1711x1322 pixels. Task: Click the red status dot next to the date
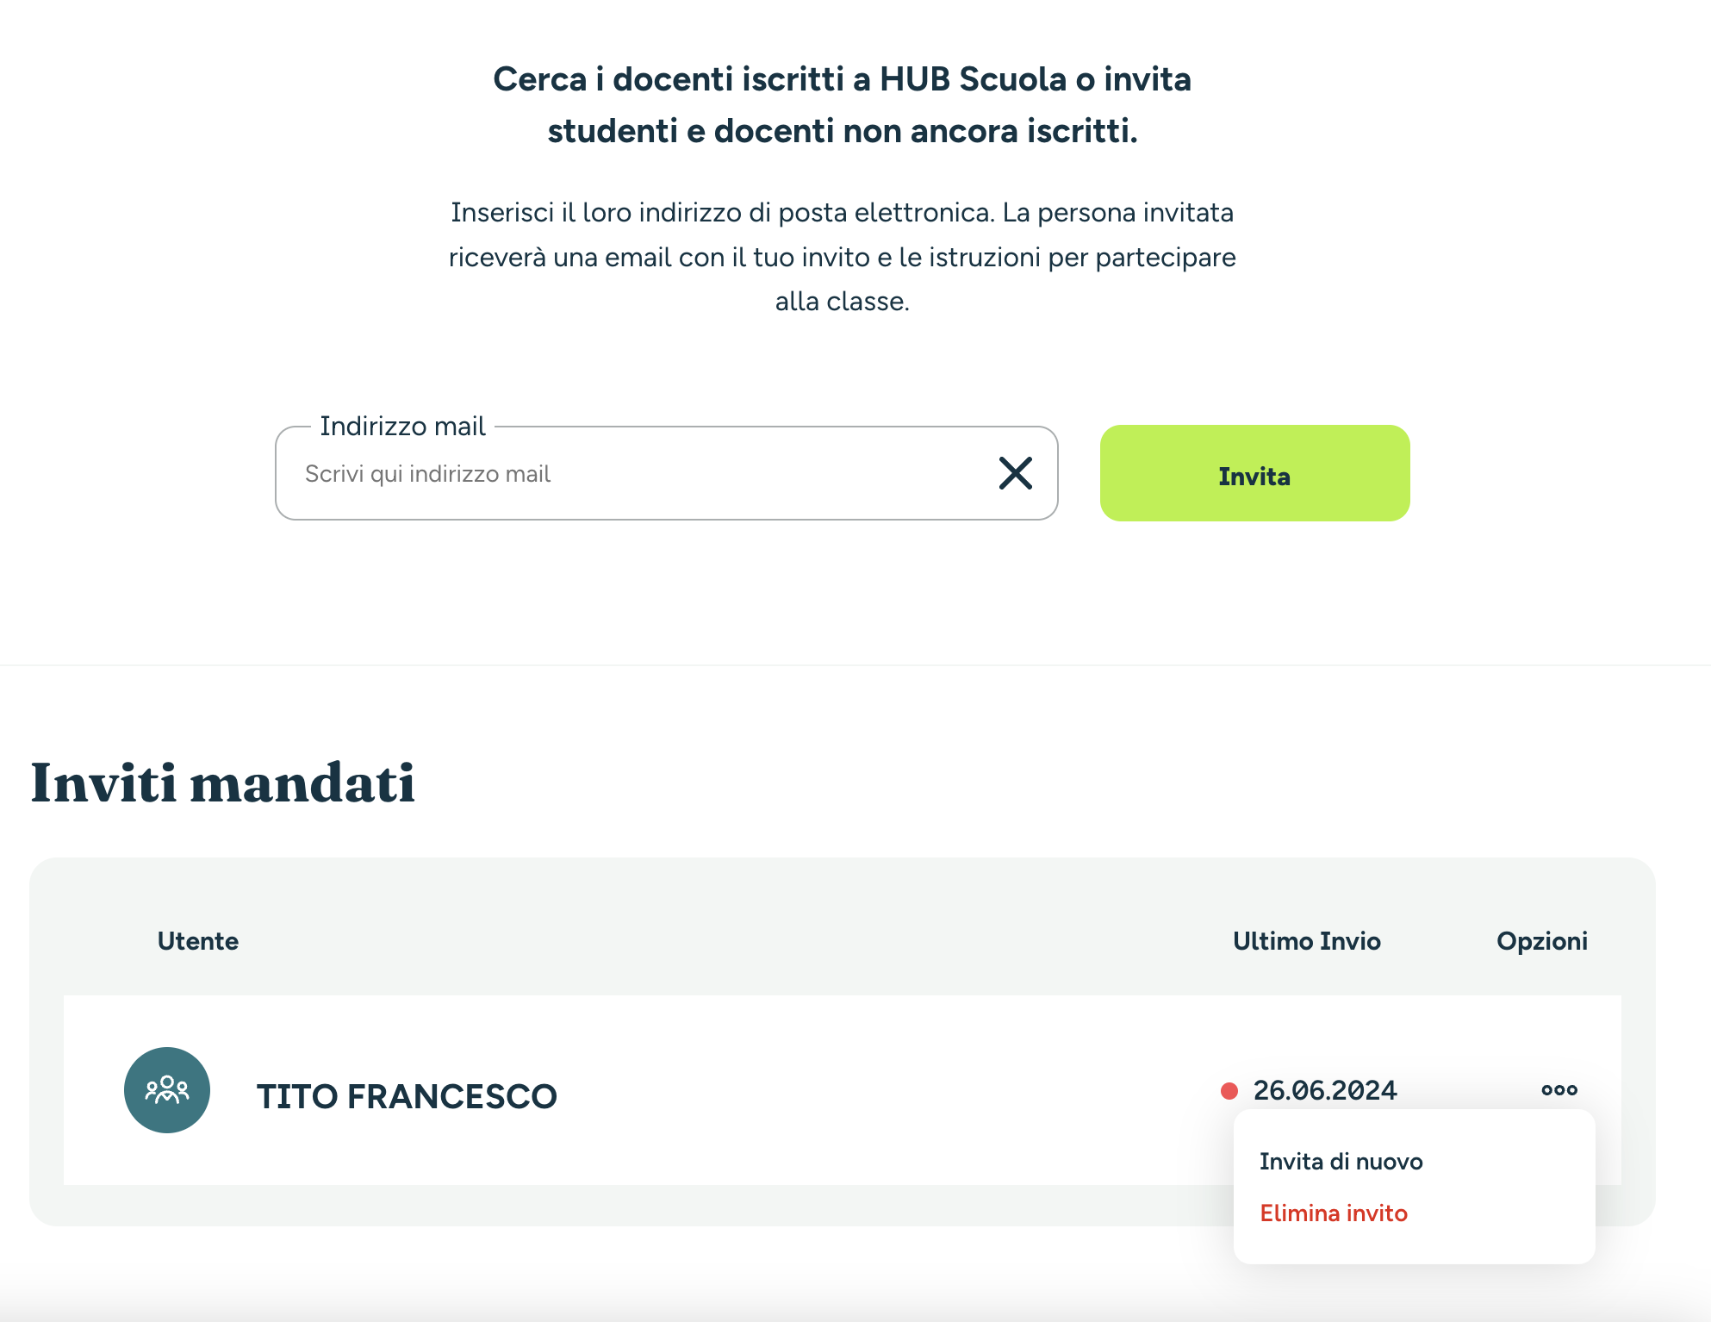click(1229, 1091)
